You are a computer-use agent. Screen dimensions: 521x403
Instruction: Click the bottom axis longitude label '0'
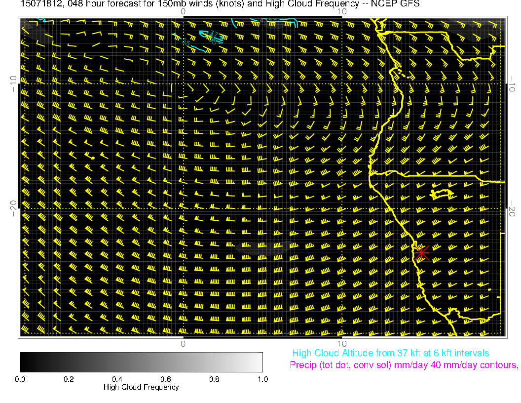(183, 344)
